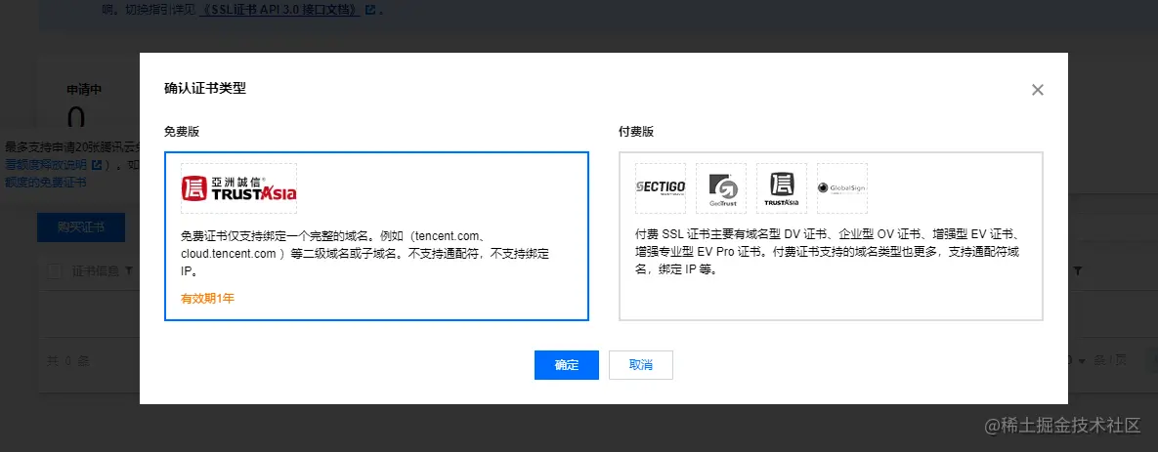The image size is (1158, 452).
Task: Confirm with the 确定 button
Action: pos(567,365)
